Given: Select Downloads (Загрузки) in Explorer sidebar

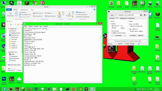Looking at the screenshot, I should coord(13,31).
